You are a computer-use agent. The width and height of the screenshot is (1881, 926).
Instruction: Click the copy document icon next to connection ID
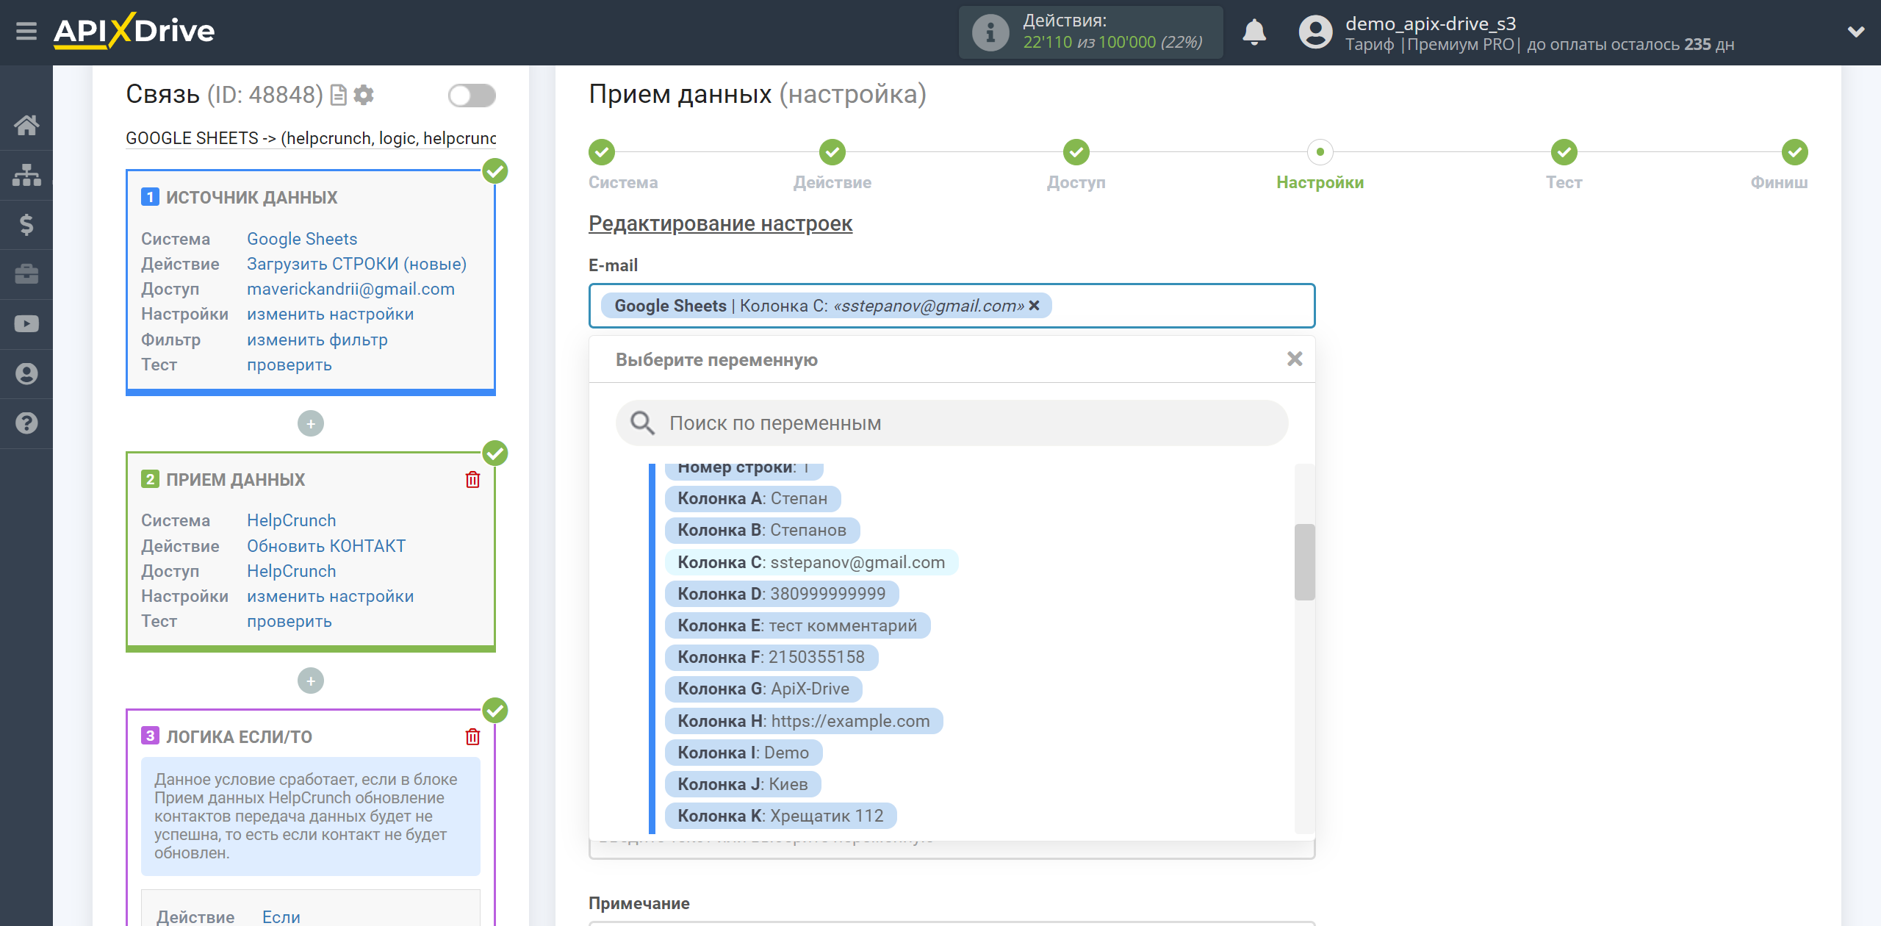coord(338,95)
